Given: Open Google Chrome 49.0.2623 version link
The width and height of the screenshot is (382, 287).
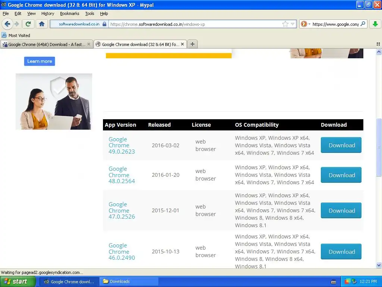Looking at the screenshot, I should 122,145.
